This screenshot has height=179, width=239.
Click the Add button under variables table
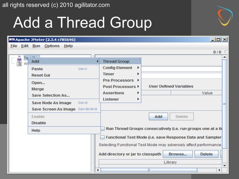coord(158,116)
